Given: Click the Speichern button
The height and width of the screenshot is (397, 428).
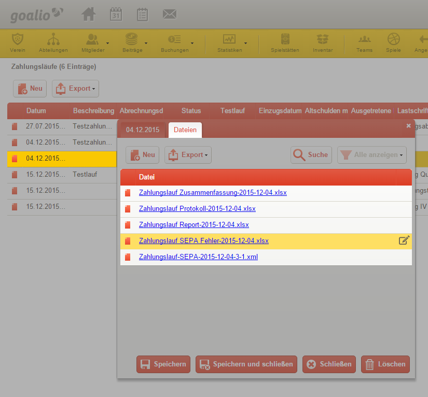Looking at the screenshot, I should (x=163, y=364).
